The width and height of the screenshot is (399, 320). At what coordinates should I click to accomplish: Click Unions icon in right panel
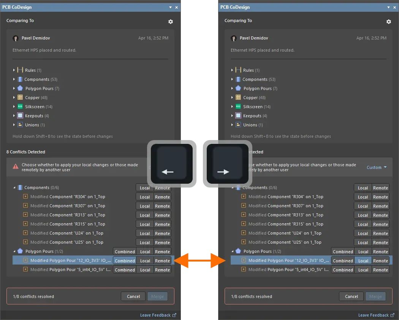(238, 125)
